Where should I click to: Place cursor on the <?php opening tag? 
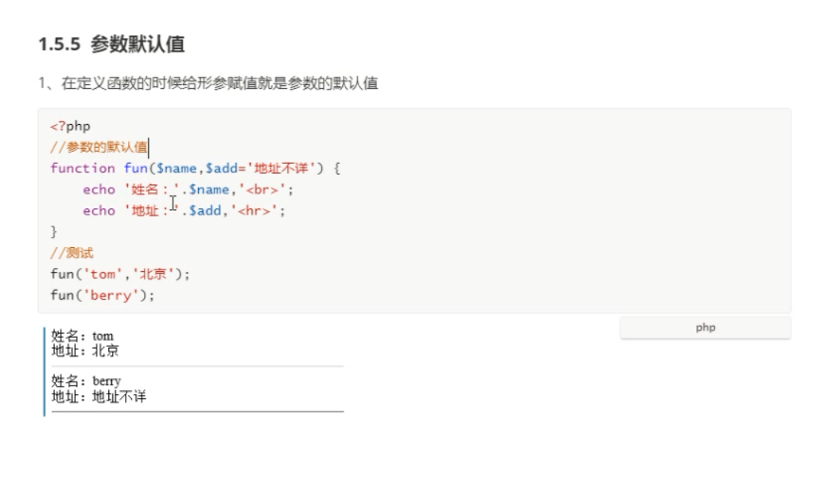pos(70,126)
